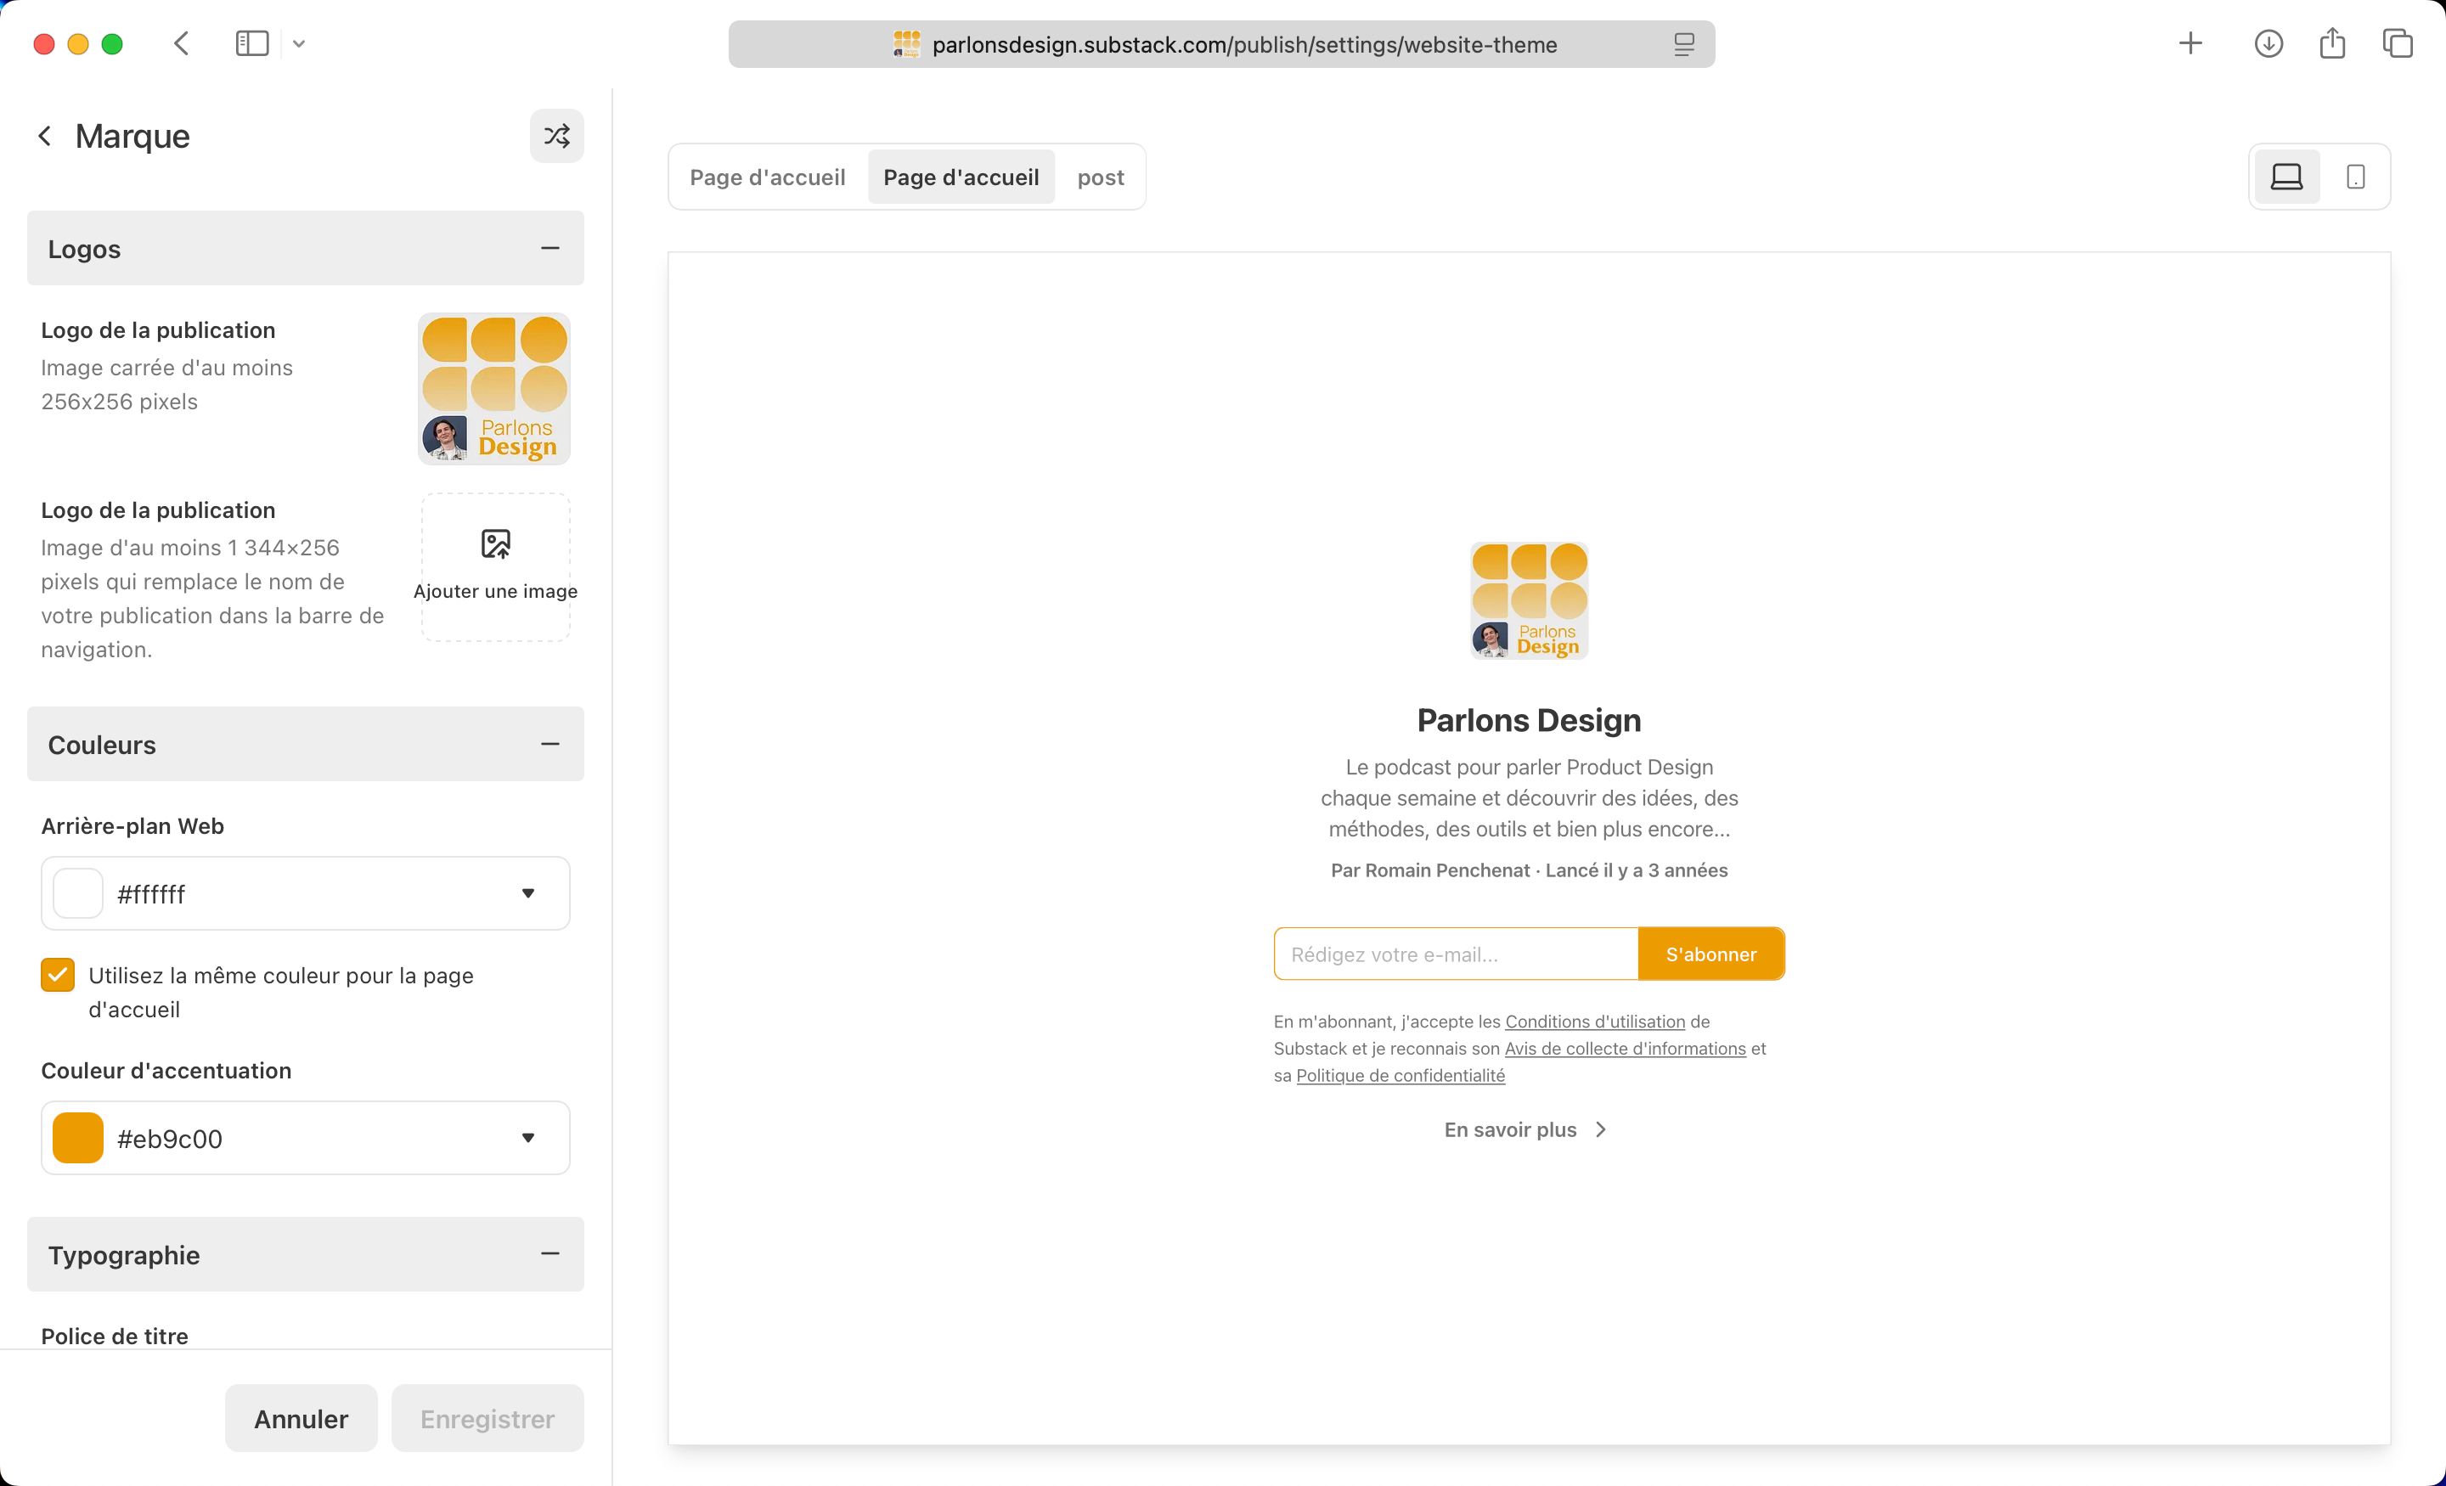This screenshot has width=2446, height=1486.
Task: Open Politique de confidentialité link
Action: [x=1401, y=1075]
